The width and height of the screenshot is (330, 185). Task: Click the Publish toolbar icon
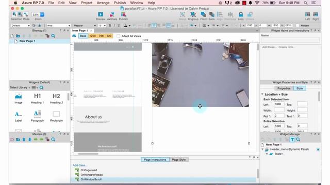click(x=123, y=14)
